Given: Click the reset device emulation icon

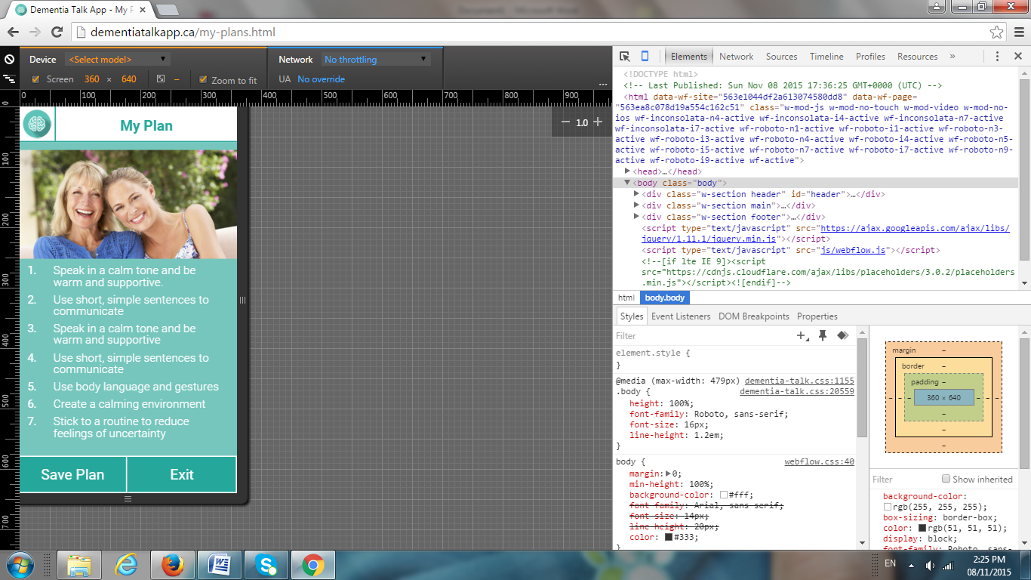Looking at the screenshot, I should pyautogui.click(x=9, y=59).
